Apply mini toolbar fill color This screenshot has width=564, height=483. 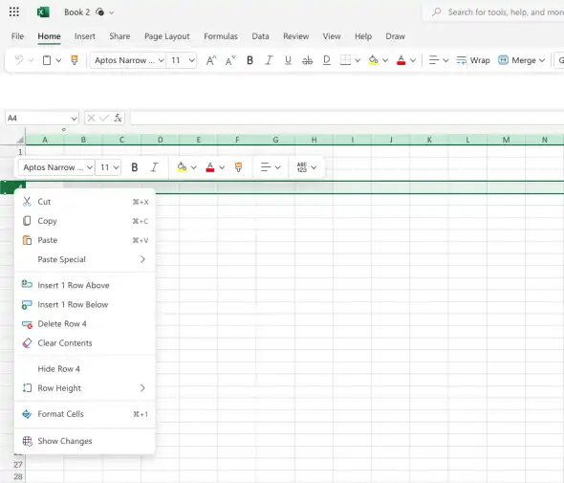click(182, 167)
